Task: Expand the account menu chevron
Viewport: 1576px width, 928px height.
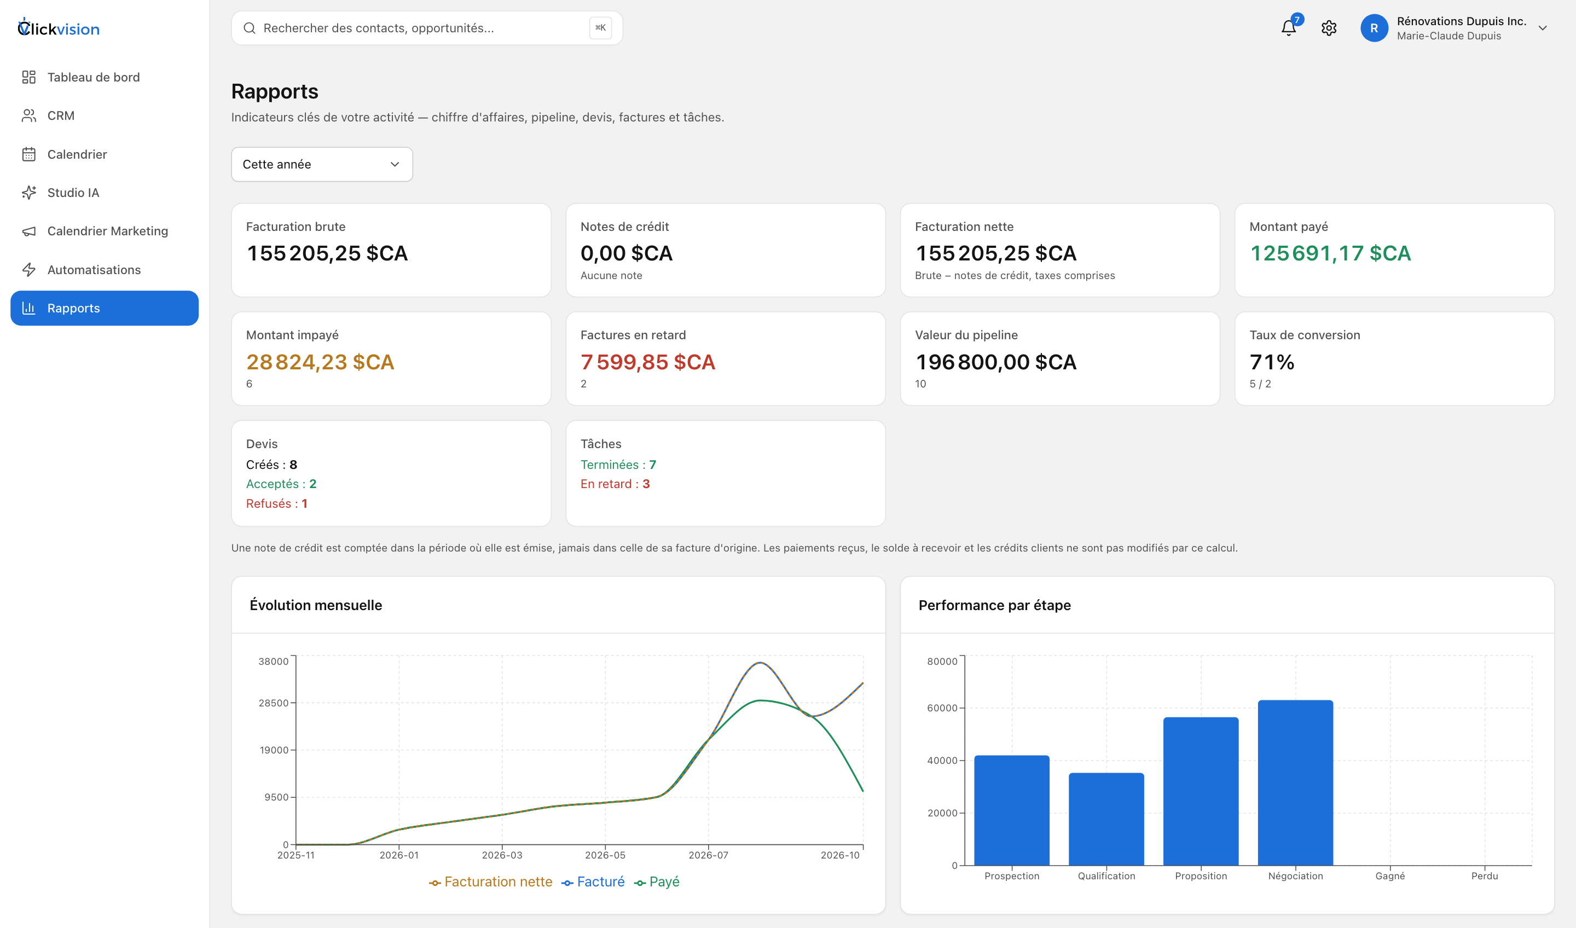Action: [x=1543, y=28]
